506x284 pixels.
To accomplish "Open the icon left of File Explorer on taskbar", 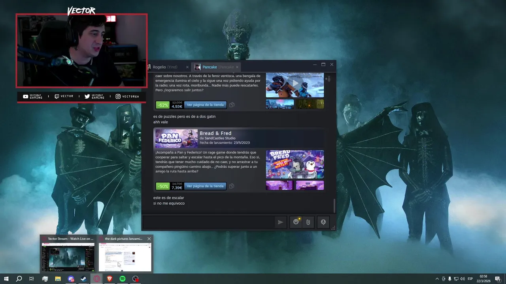I will 45,279.
